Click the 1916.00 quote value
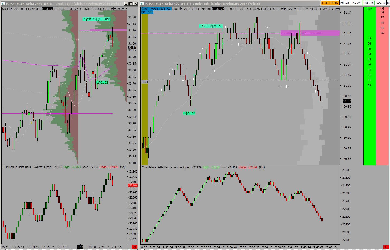Image resolution: width=390 pixels, height=250 pixels. (x=345, y=3)
